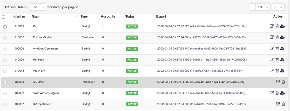Delete the RV repetitoren customer
The height and width of the screenshot is (111, 290).
coord(283,104)
